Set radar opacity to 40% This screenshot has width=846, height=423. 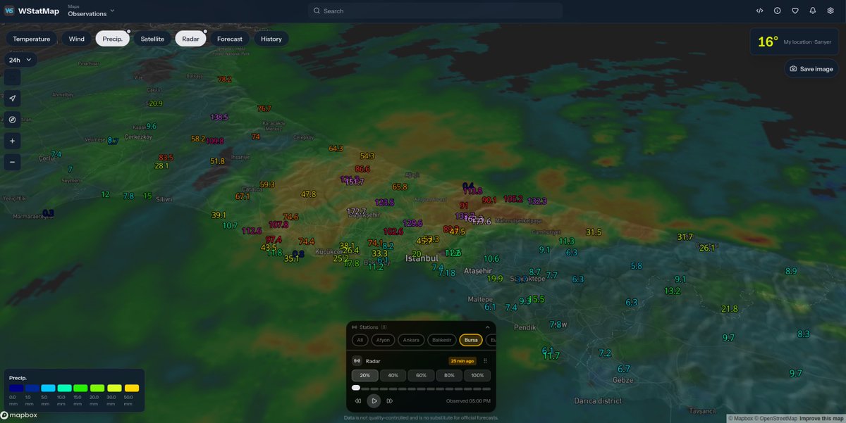pyautogui.click(x=393, y=376)
